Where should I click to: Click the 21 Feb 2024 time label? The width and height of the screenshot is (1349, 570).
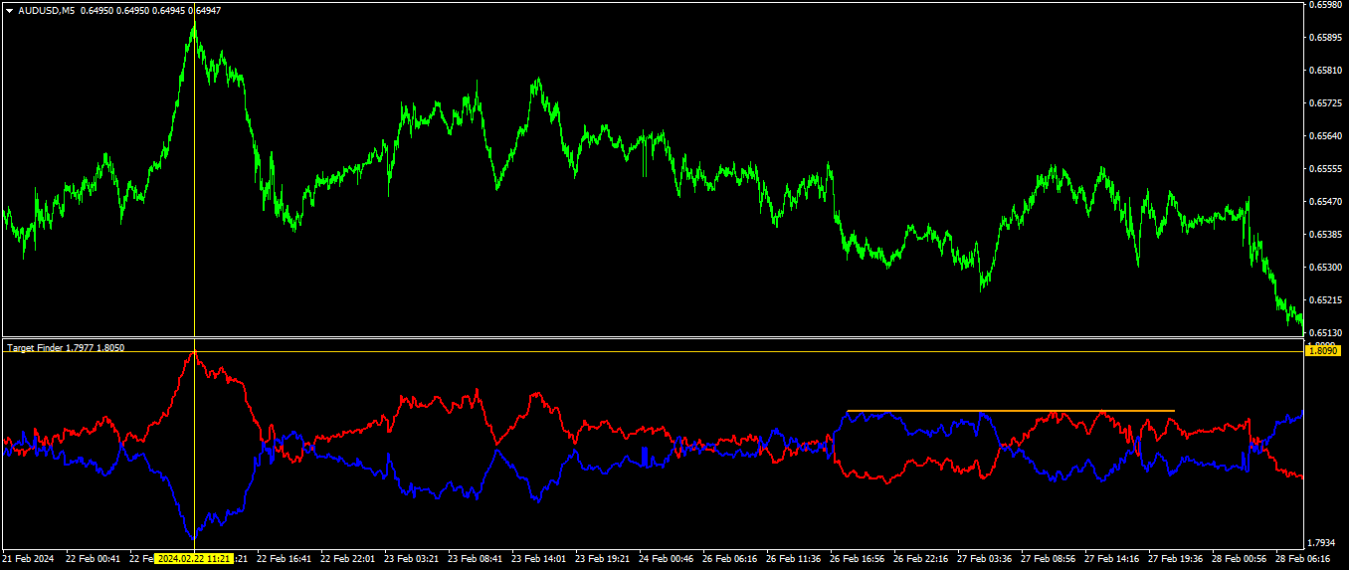[28, 559]
